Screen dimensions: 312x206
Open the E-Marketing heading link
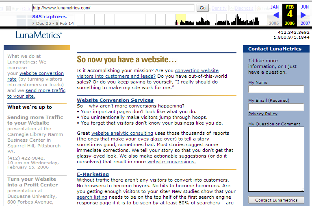pos(93,174)
